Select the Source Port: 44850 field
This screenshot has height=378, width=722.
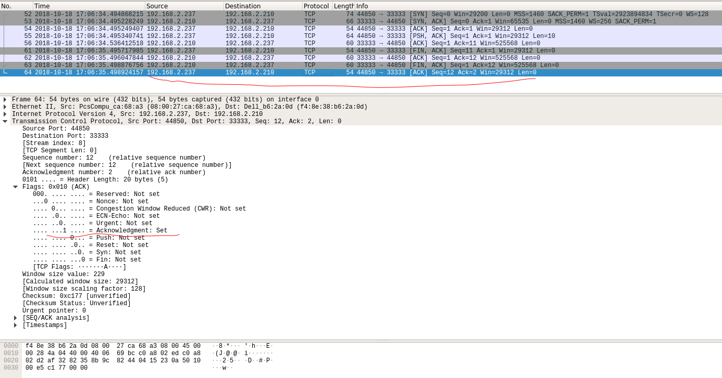56,129
